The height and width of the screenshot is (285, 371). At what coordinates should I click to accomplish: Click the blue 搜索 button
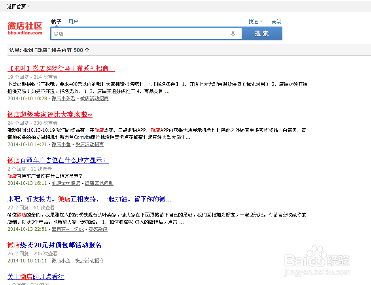click(262, 33)
